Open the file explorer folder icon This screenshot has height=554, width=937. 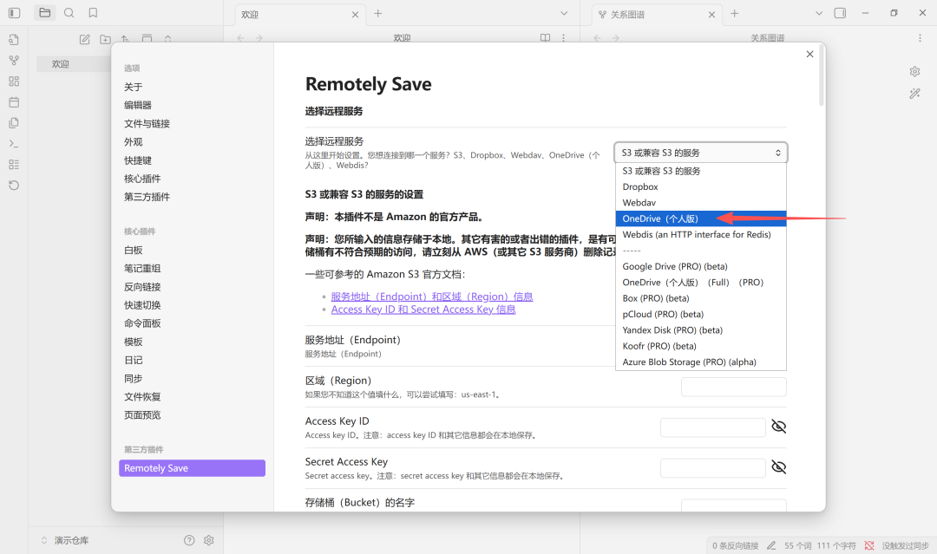pyautogui.click(x=45, y=12)
